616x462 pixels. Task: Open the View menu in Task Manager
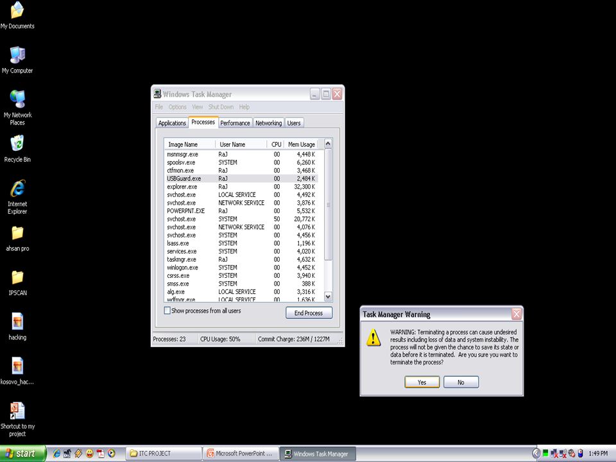pyautogui.click(x=197, y=107)
